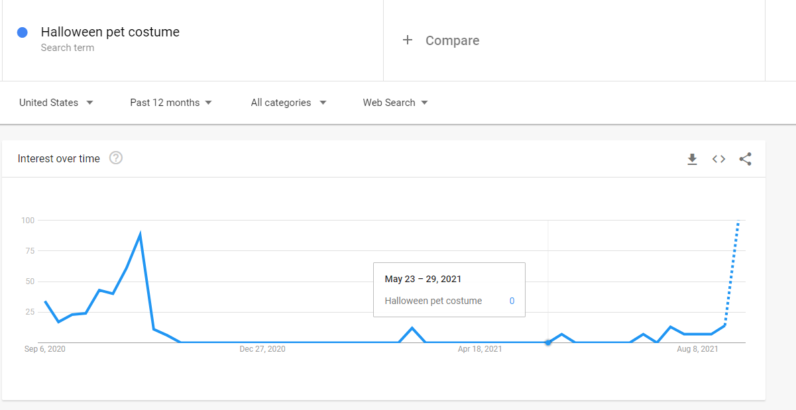Select the Dec 27, 2020 axis label
The image size is (796, 410).
coord(262,349)
